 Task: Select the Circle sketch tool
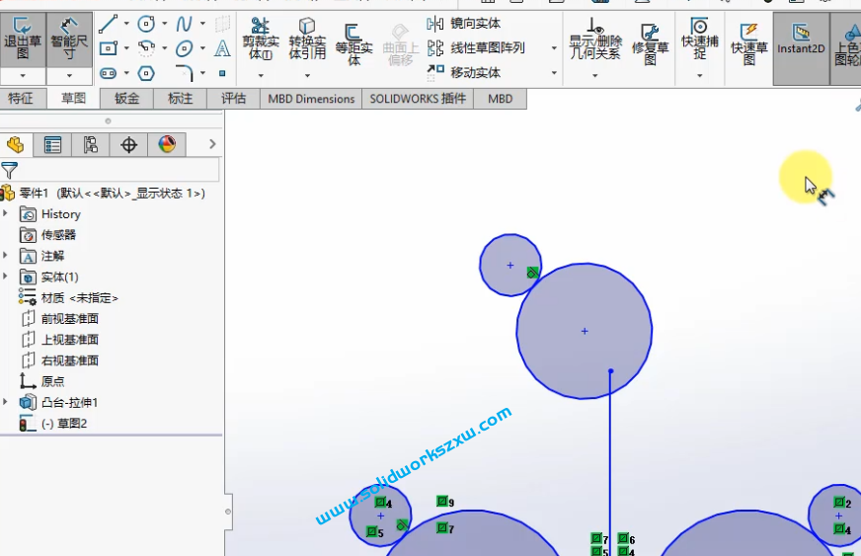146,24
